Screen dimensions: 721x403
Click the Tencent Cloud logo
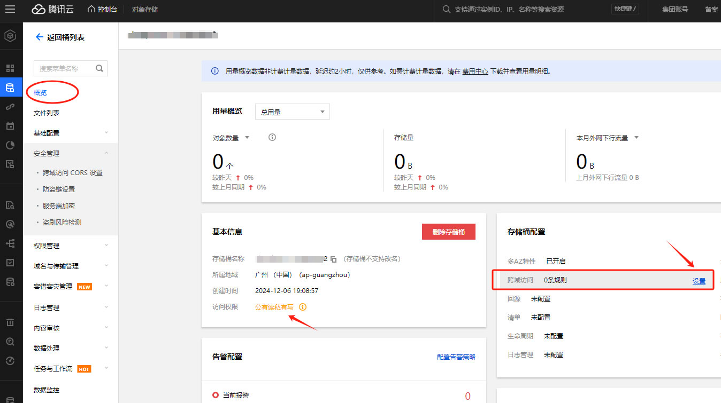point(53,9)
